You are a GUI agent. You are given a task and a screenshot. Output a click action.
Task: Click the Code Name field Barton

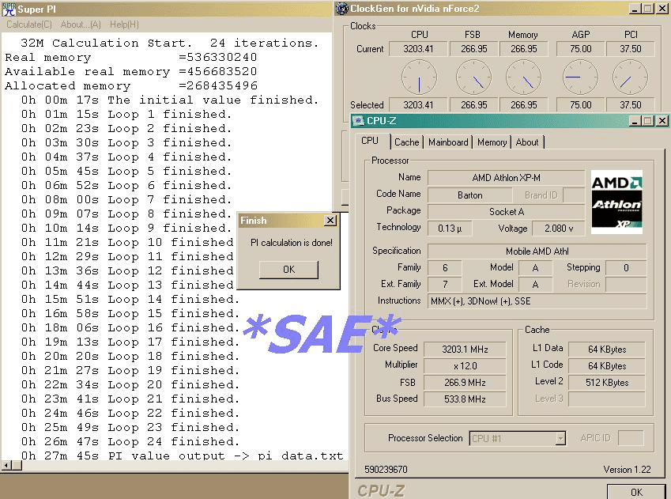coord(470,195)
